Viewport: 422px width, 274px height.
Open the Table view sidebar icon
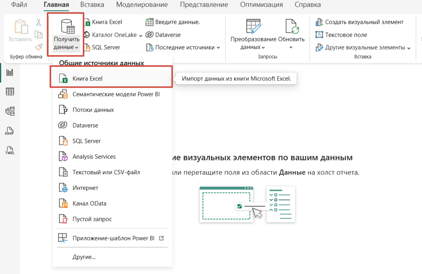pyautogui.click(x=10, y=92)
